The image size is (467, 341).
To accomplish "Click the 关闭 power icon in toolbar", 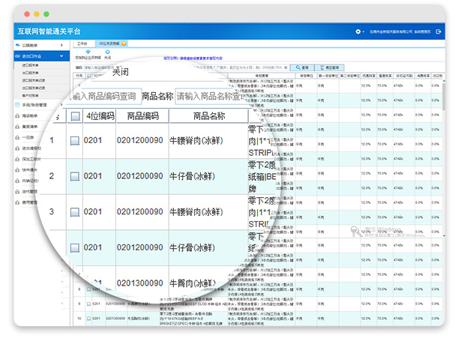I will (x=108, y=50).
